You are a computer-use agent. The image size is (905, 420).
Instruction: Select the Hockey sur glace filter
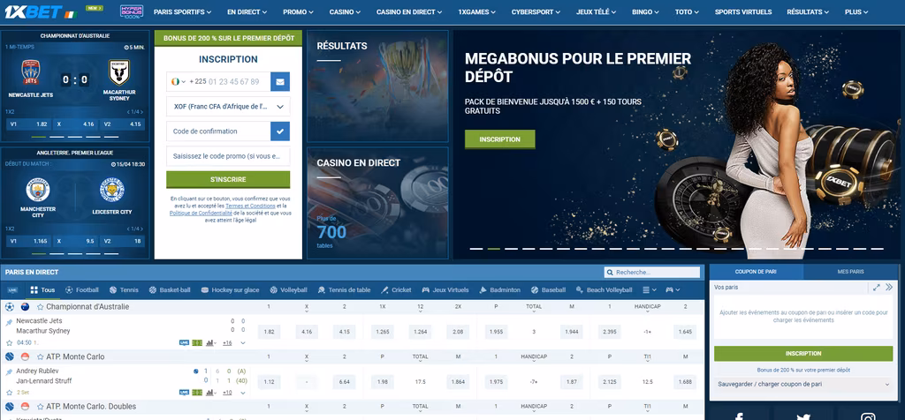pyautogui.click(x=229, y=289)
